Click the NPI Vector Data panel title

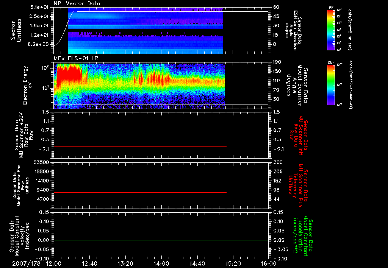coord(77,3)
